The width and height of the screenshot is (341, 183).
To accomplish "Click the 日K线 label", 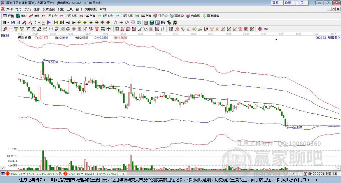I will pos(5,36).
